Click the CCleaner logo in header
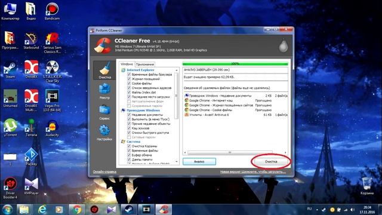 103,45
